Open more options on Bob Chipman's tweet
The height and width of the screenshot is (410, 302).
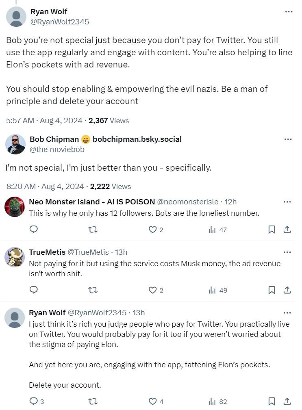pos(288,139)
